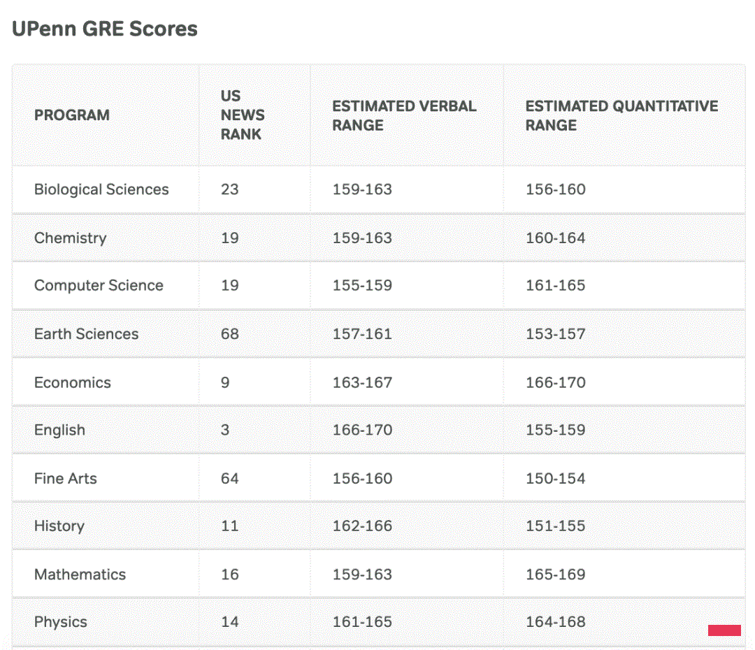Viewport: 755px width, 650px height.
Task: Click Computer Science quantitative range 161-165
Action: pos(556,285)
